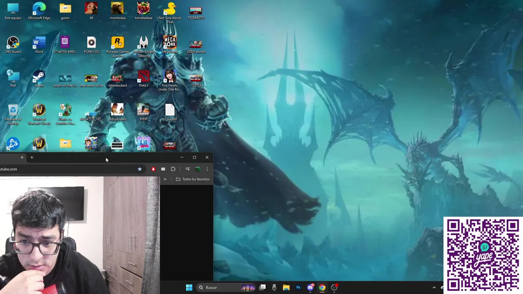Select the tomatedaaa desktop file
Viewport: 523px width, 294px height.
[143, 11]
